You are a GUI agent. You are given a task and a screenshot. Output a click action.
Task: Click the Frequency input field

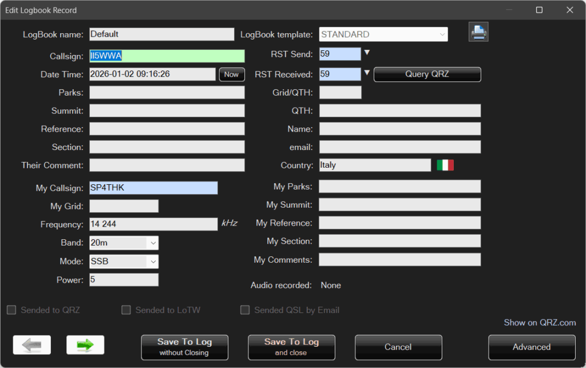click(x=153, y=224)
